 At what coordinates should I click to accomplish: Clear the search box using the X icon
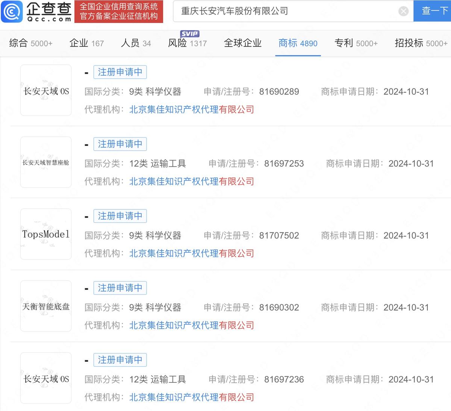point(404,11)
